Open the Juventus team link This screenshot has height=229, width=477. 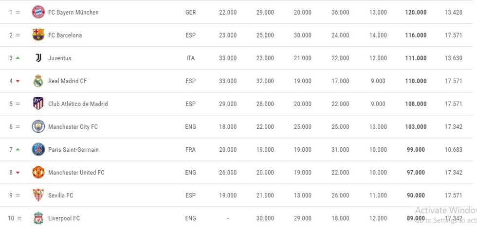click(59, 58)
